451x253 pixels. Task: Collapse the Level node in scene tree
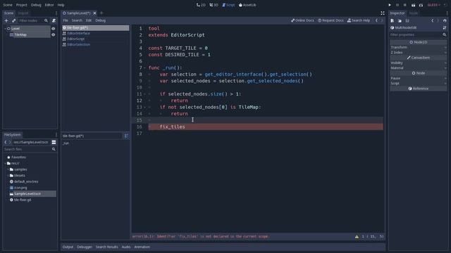click(x=5, y=29)
